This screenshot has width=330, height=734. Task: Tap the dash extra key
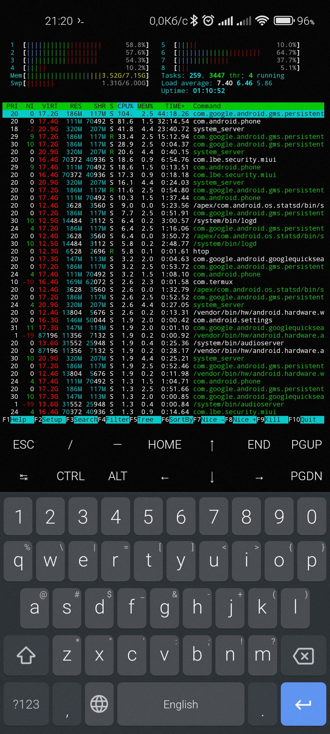pos(118,445)
